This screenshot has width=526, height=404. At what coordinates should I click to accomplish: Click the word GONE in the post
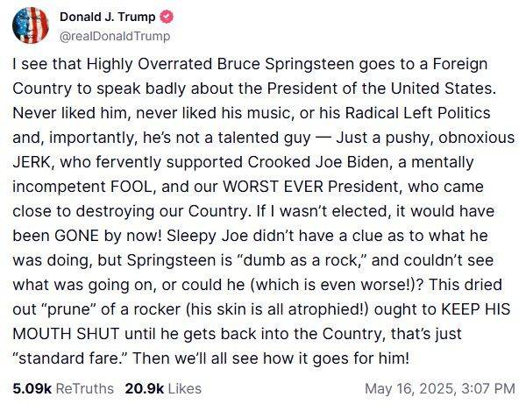(76, 236)
